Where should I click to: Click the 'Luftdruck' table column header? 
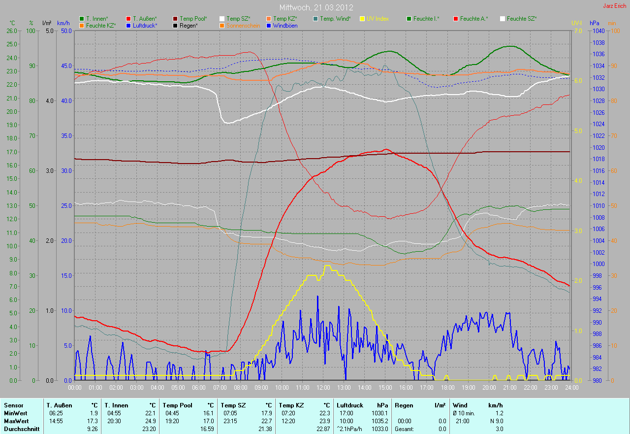tap(350, 405)
